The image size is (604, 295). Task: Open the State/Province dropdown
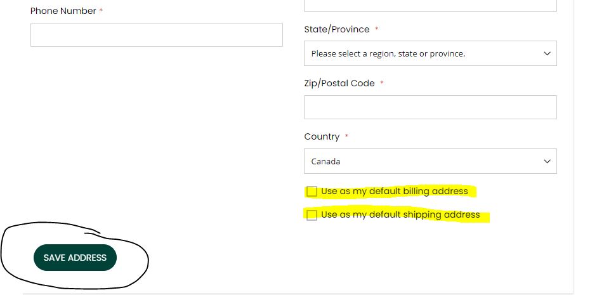point(430,53)
